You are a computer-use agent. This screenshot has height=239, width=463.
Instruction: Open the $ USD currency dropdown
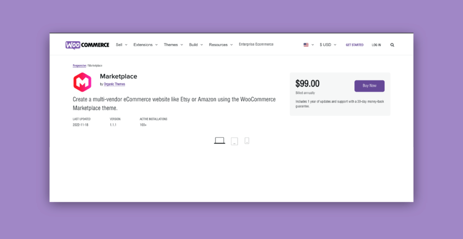(328, 45)
